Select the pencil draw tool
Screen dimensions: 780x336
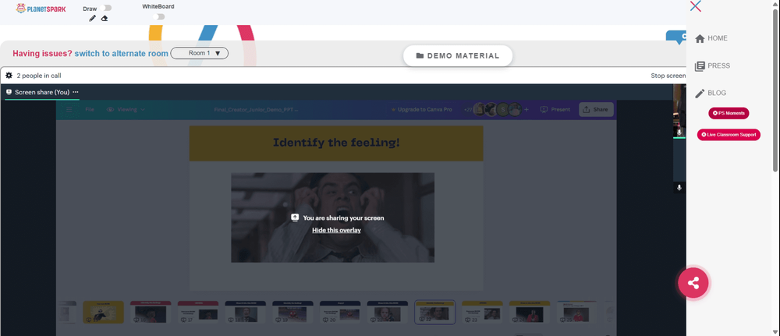coord(92,19)
